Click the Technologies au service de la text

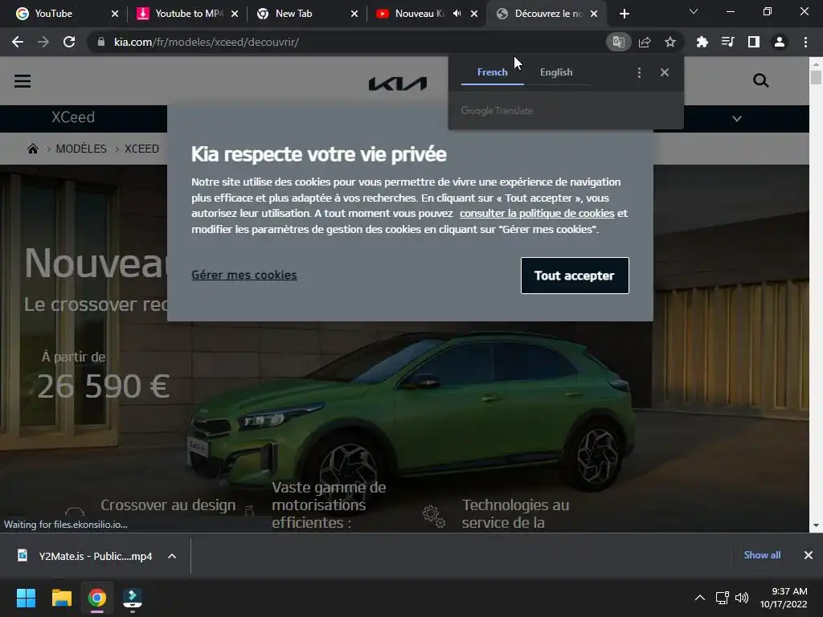pos(515,513)
